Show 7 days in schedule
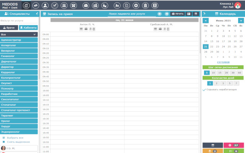 236,83
